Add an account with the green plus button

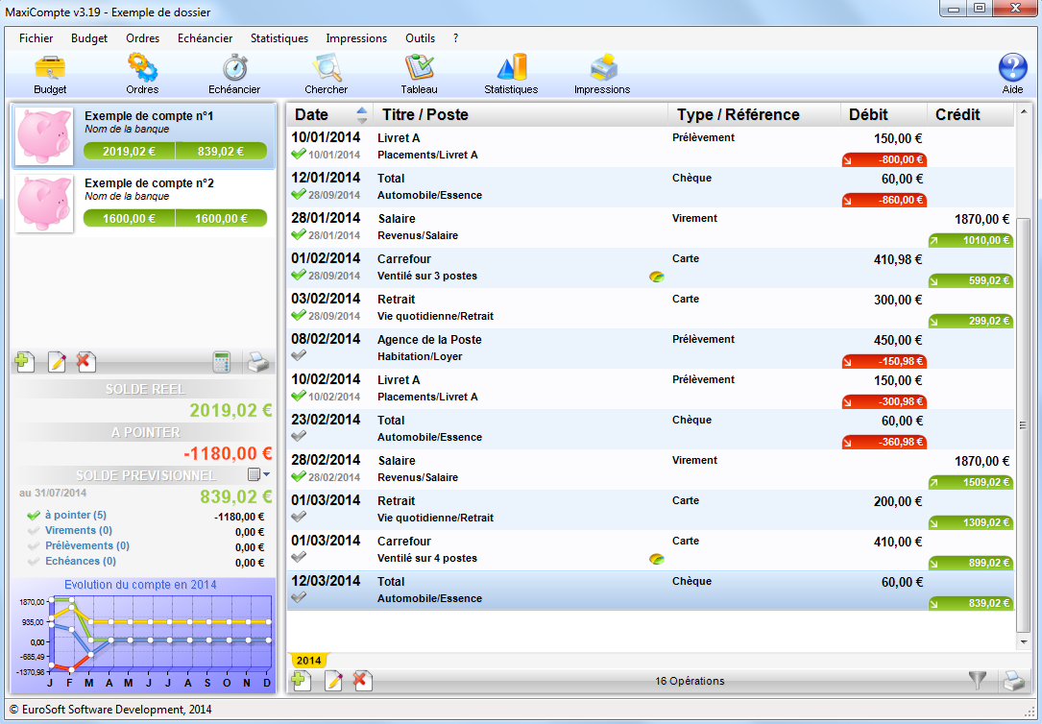click(21, 362)
